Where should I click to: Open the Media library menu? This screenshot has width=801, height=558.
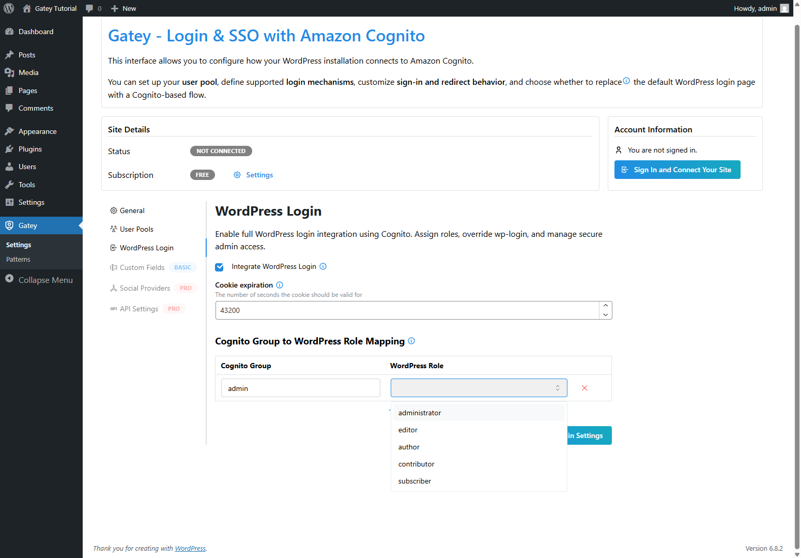(x=41, y=72)
